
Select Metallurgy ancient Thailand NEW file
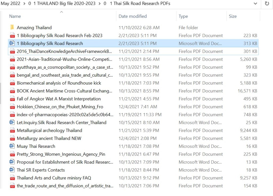click(49, 138)
